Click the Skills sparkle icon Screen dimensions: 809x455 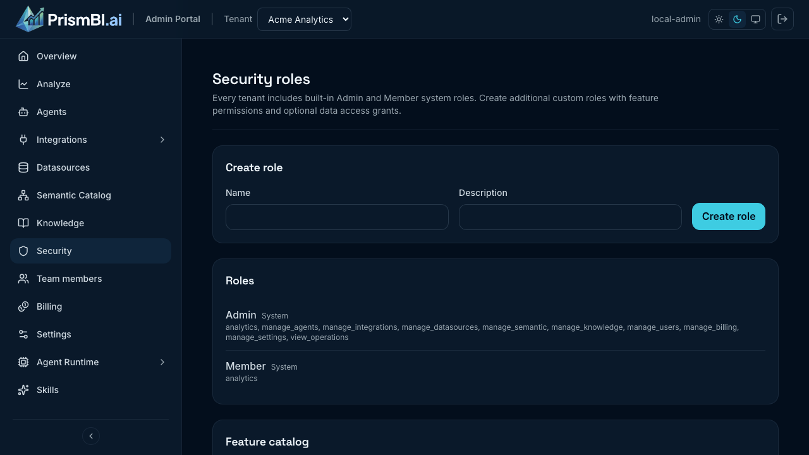pos(23,390)
